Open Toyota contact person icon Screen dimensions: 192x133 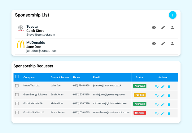coord(172,28)
